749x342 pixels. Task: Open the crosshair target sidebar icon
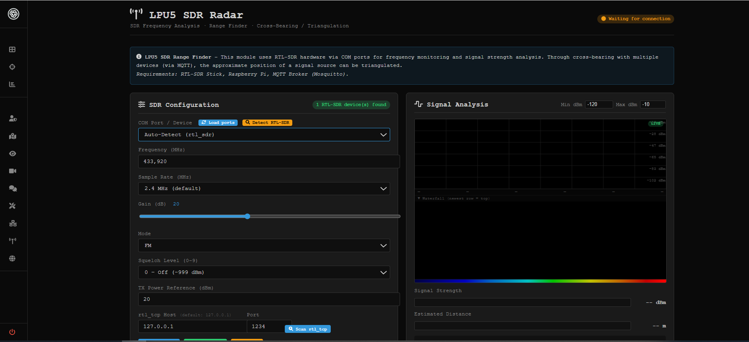12,67
